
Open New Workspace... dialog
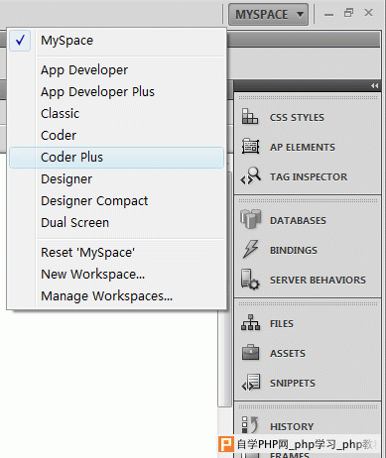[116, 275]
